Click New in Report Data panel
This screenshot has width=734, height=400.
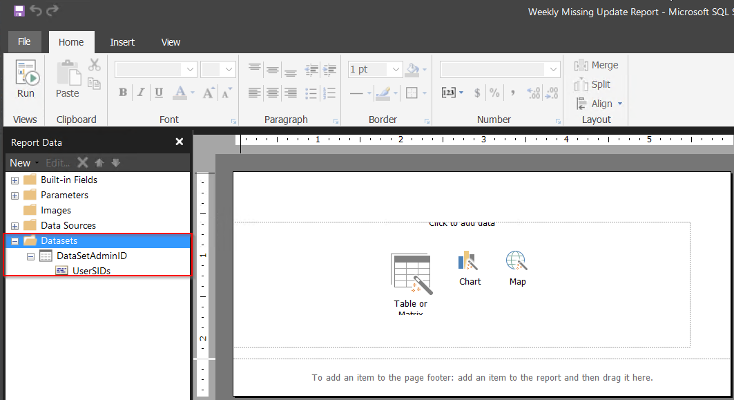click(x=21, y=163)
